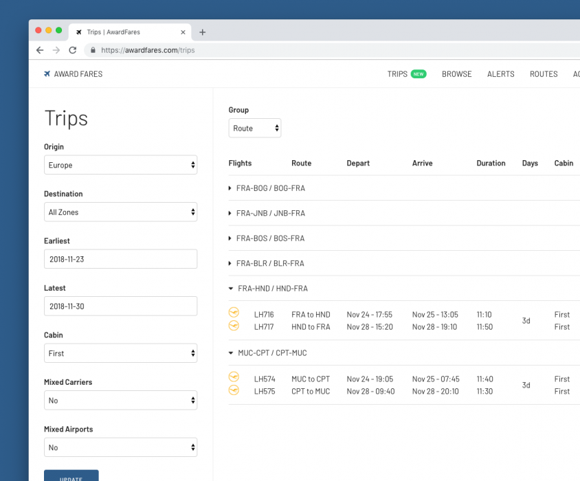
Task: Open the Group dropdown set to Route
Action: (254, 128)
